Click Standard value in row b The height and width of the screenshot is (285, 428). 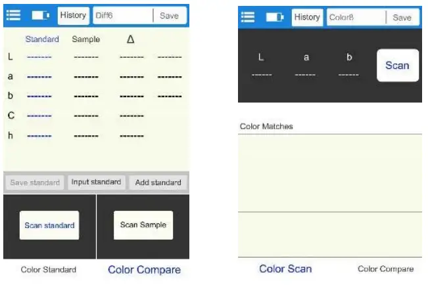coord(39,97)
